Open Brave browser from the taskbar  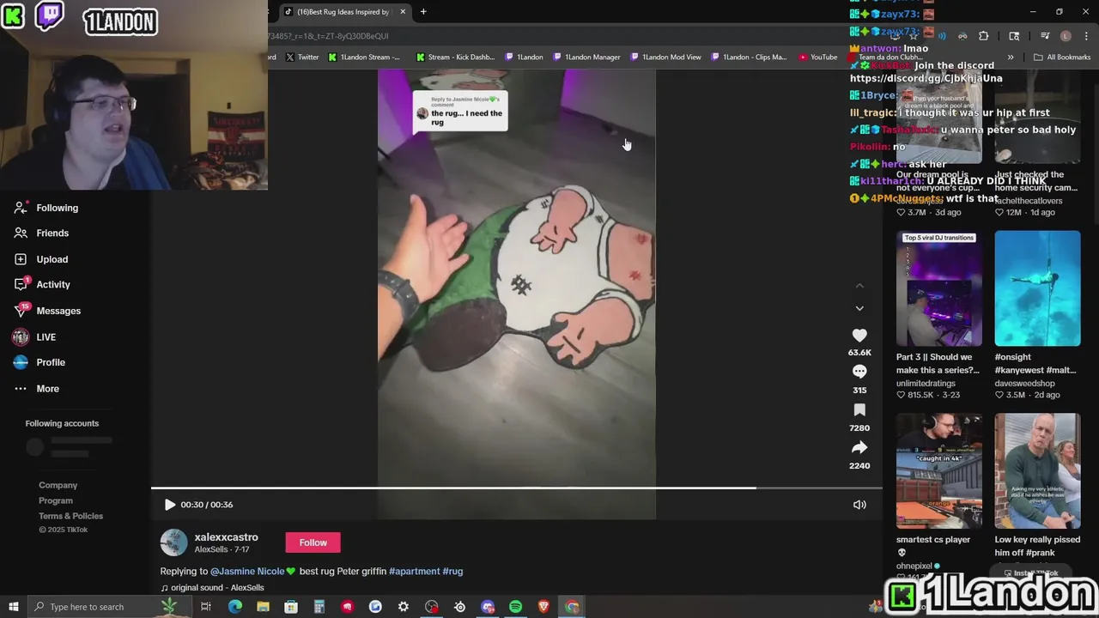543,607
